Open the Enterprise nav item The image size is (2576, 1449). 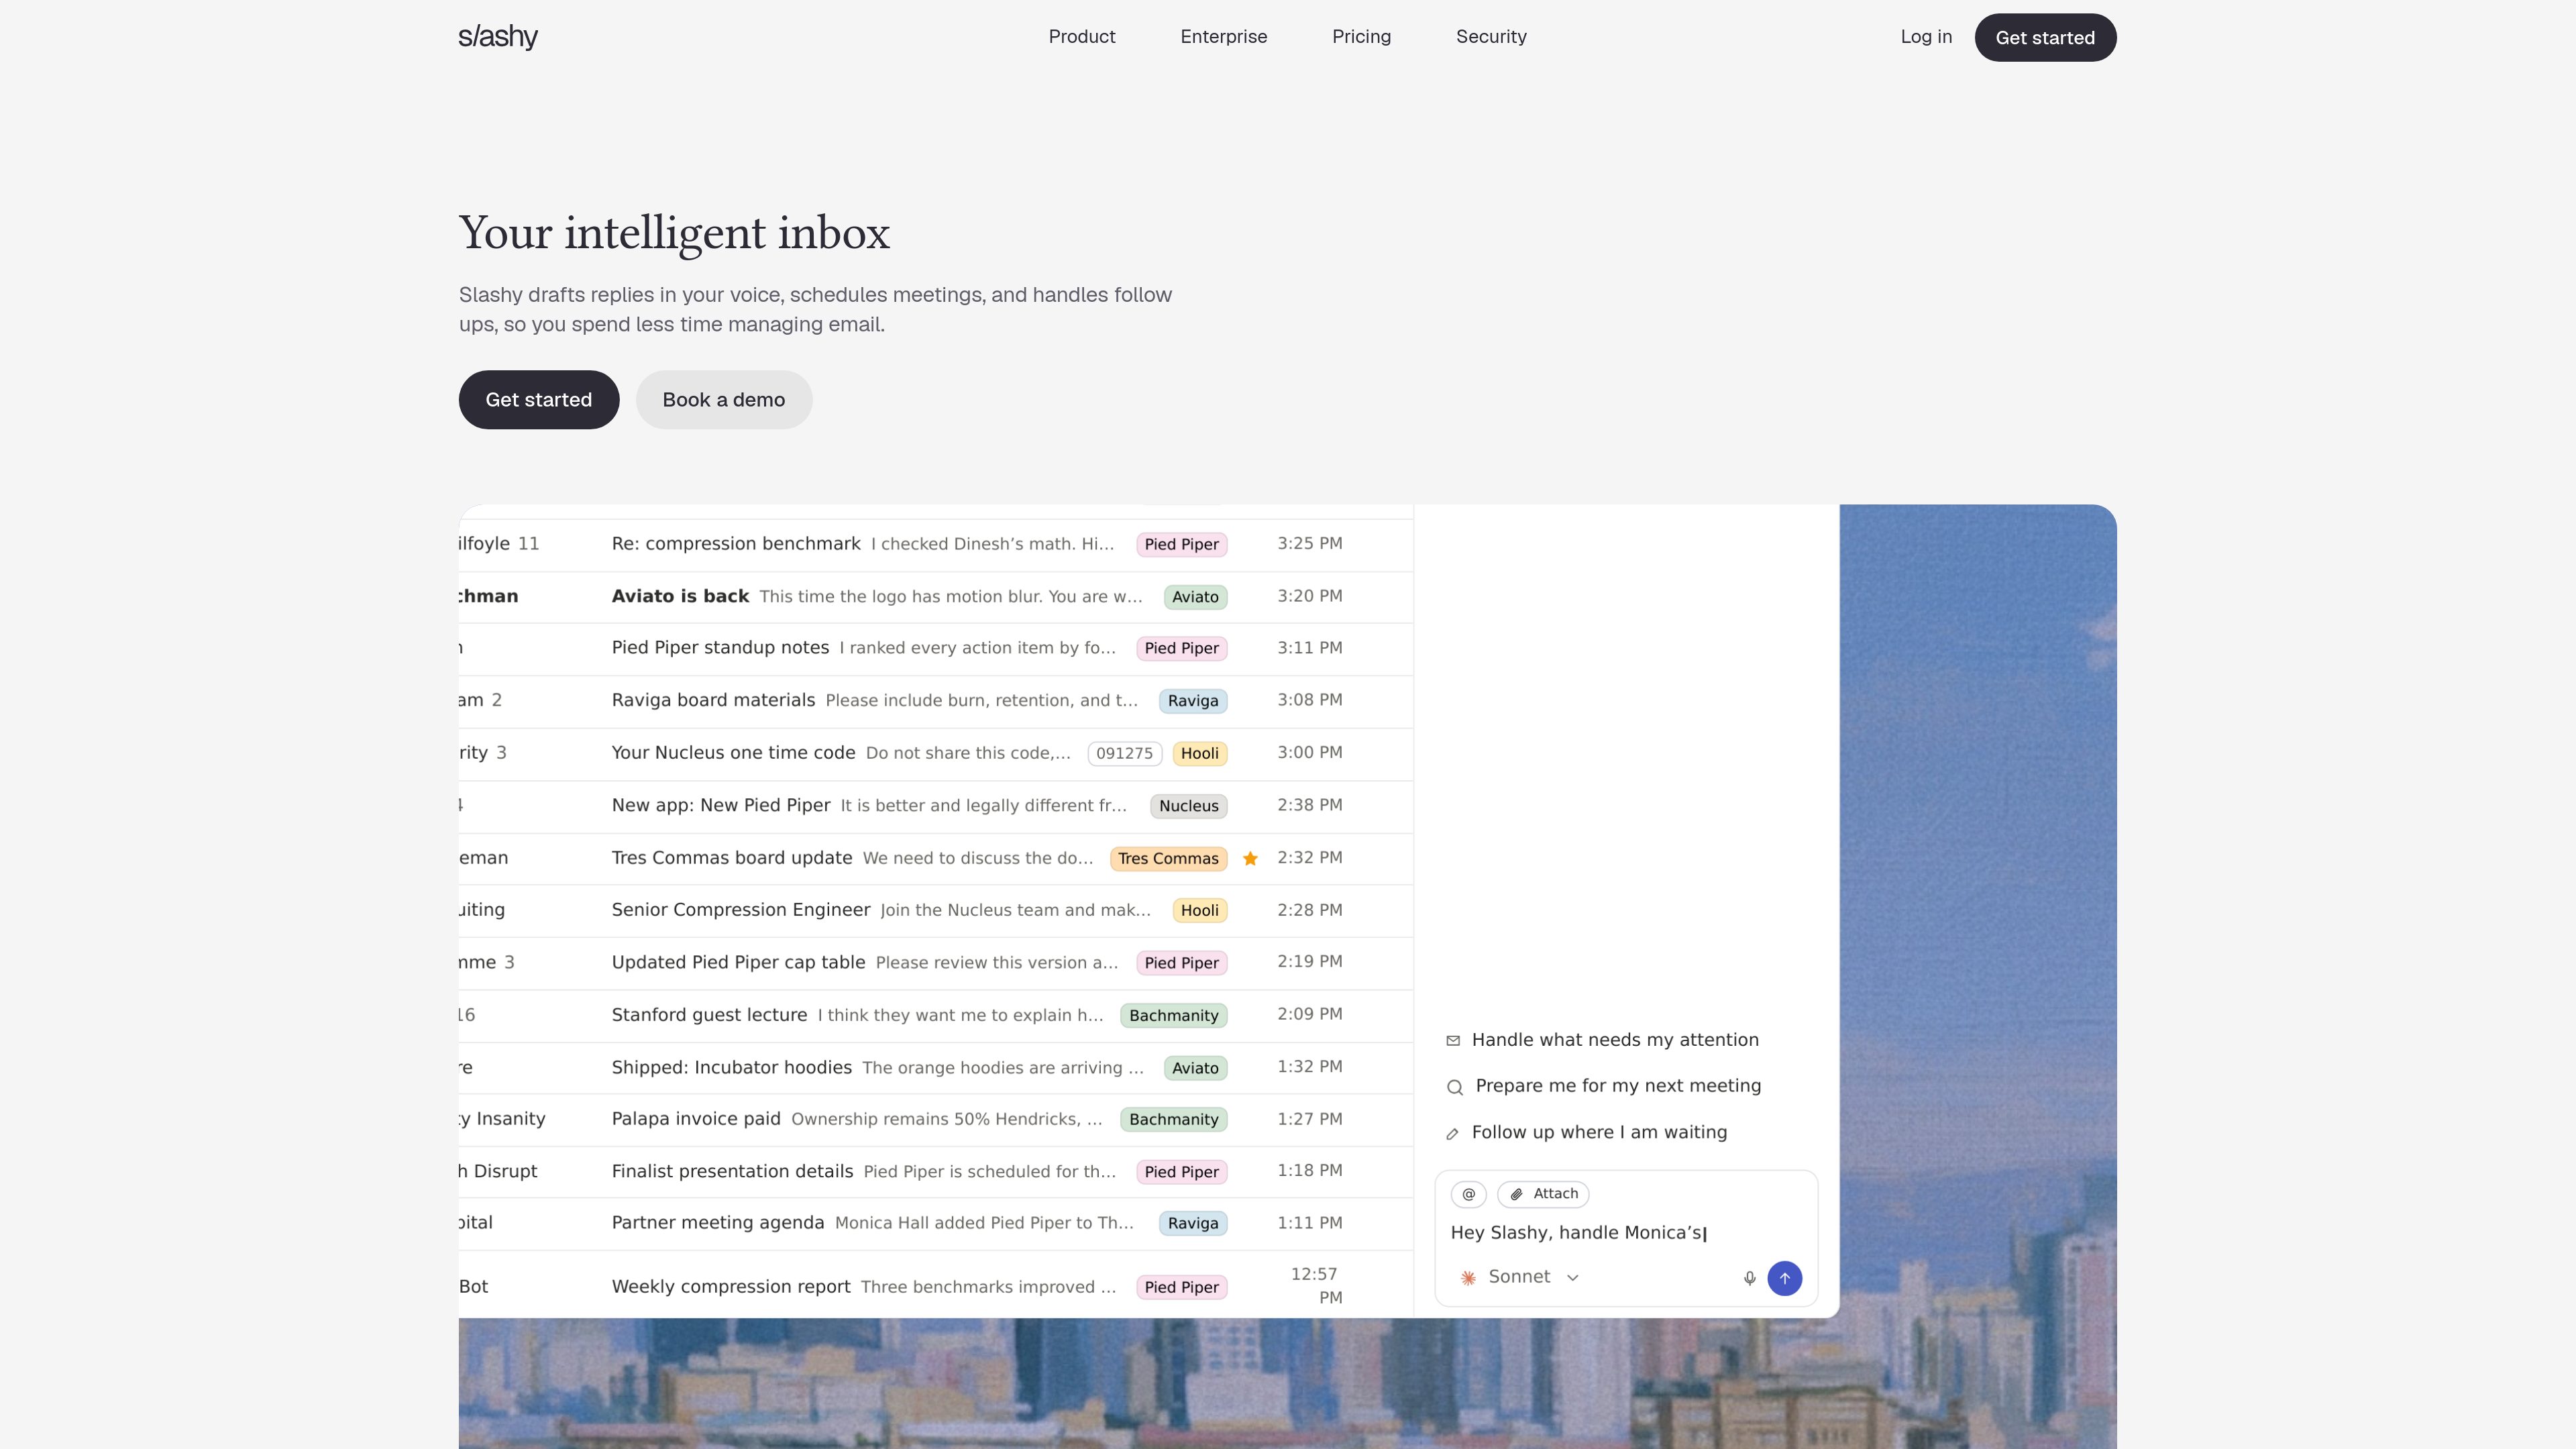(x=1223, y=37)
